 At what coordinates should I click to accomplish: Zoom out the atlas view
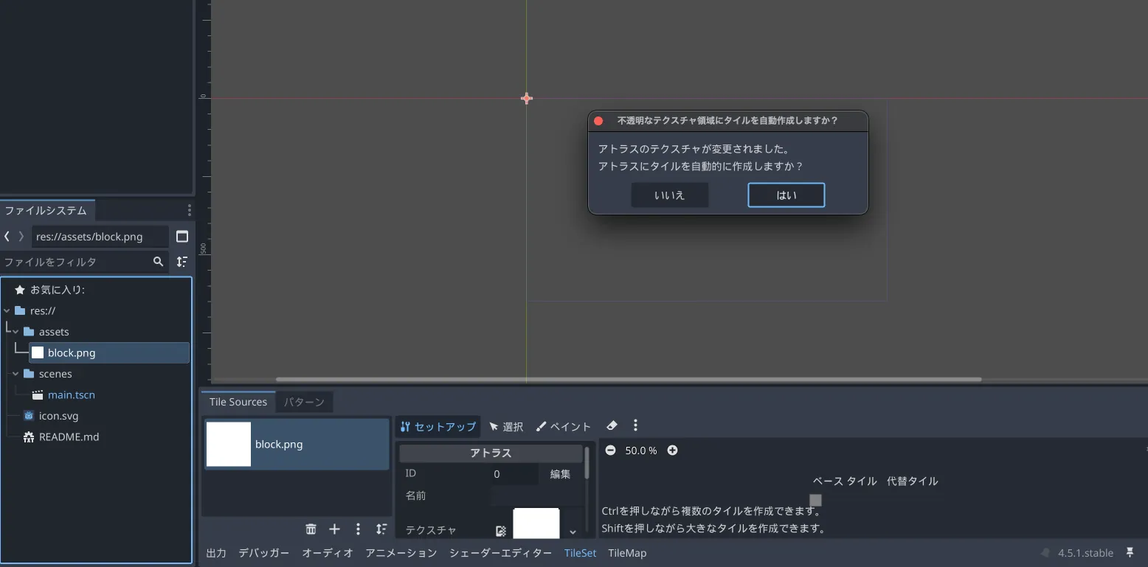(610, 451)
